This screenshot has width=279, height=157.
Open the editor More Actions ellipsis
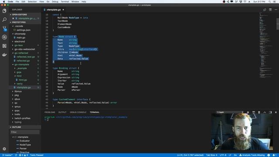(276, 10)
